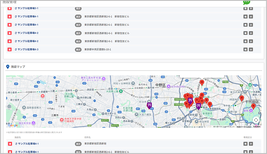Click 表示 badge in サンプル駐車場4-3 row
This screenshot has width=267, height=154.
coord(78,50)
